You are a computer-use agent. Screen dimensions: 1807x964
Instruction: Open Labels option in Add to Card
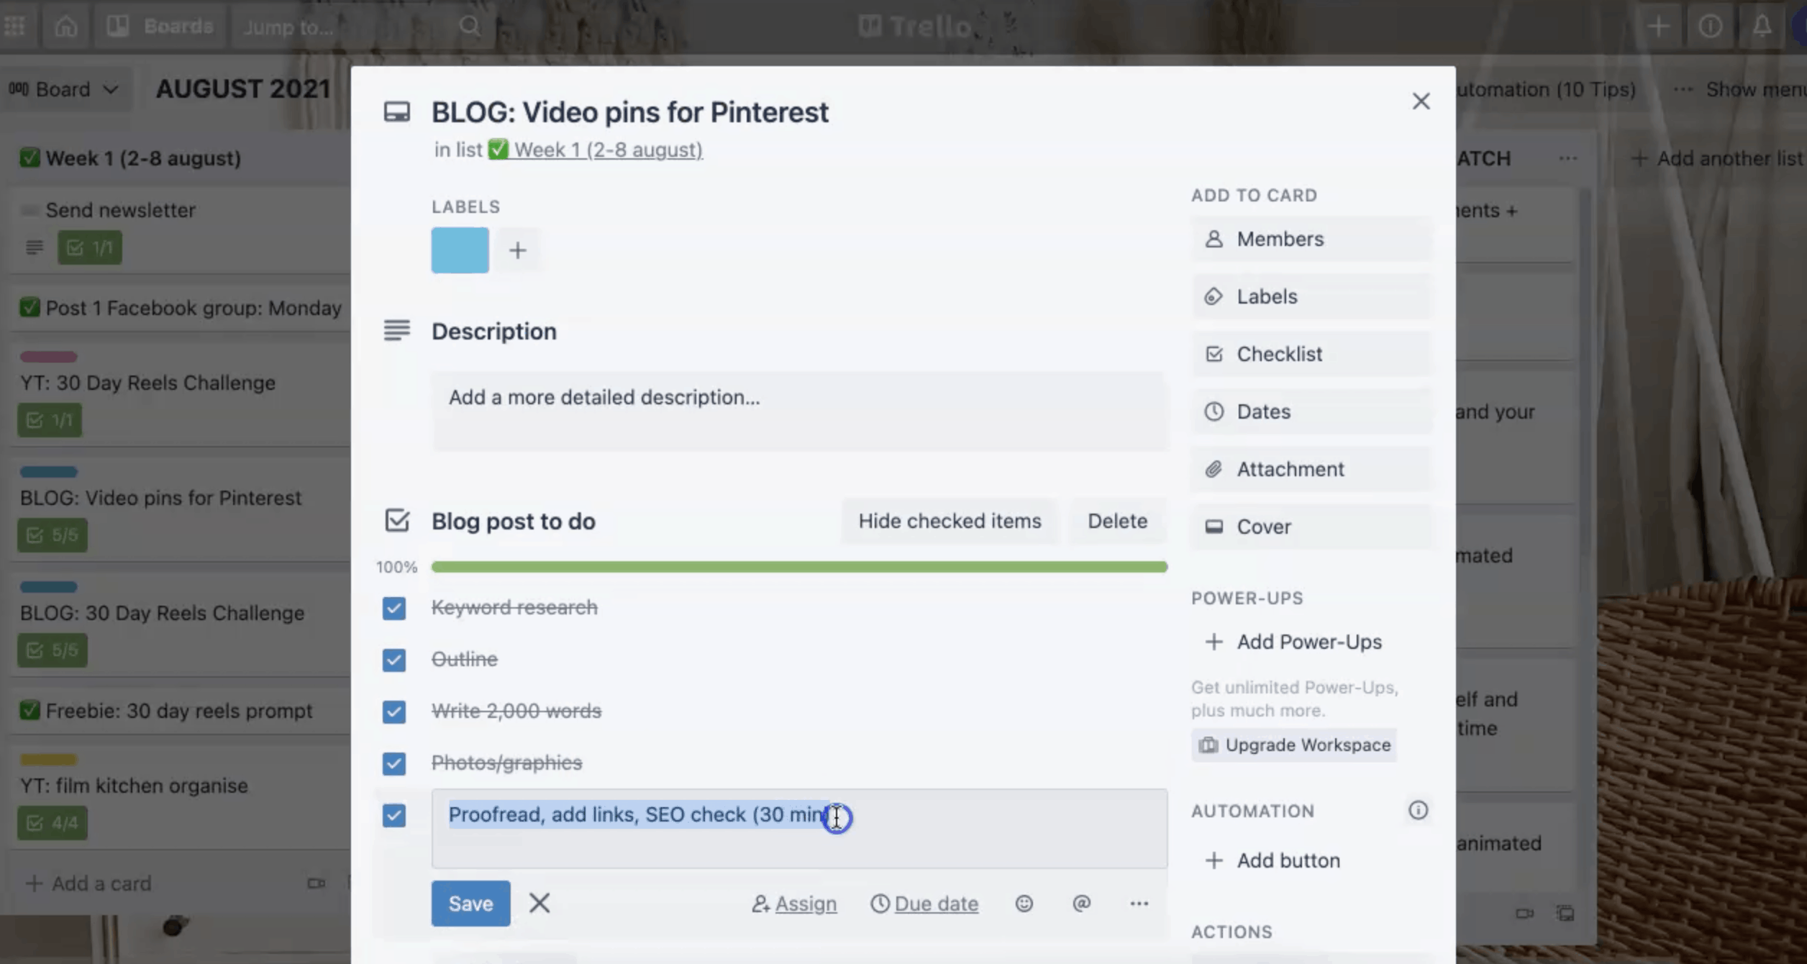pyautogui.click(x=1312, y=296)
